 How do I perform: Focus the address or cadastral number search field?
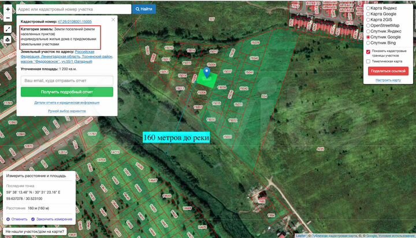pyautogui.click(x=73, y=9)
